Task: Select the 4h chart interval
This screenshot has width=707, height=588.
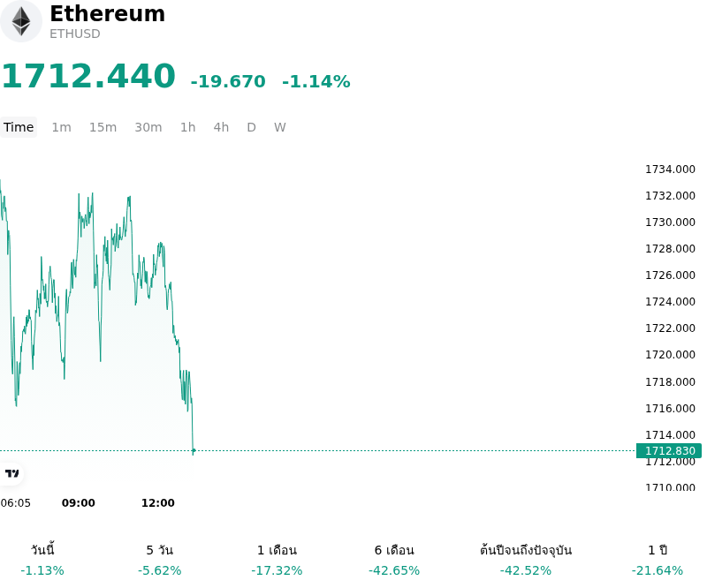Action: [x=221, y=127]
